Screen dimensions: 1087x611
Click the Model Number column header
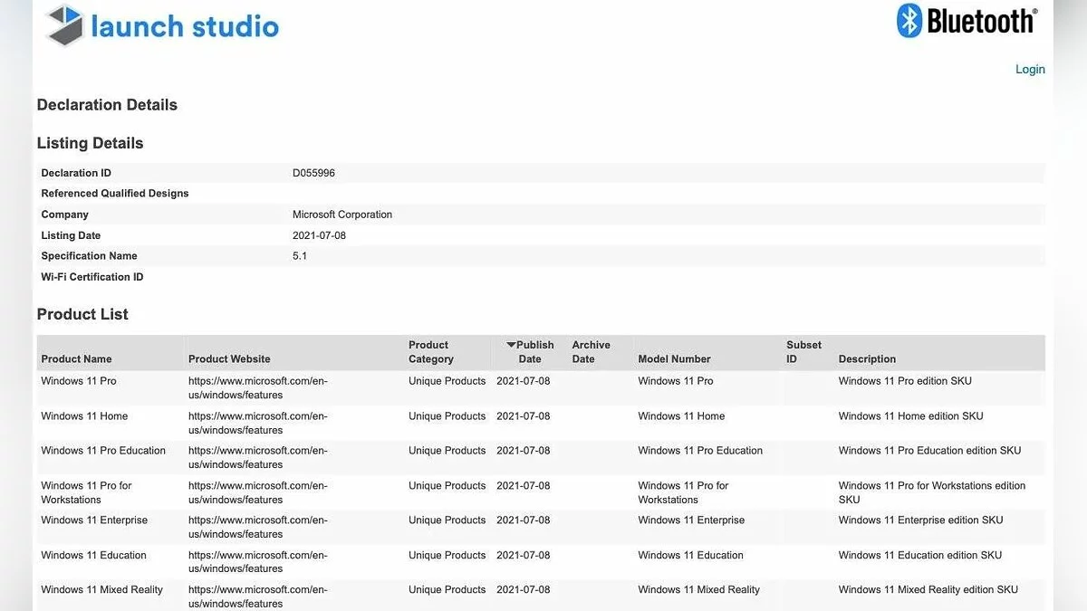tap(674, 359)
